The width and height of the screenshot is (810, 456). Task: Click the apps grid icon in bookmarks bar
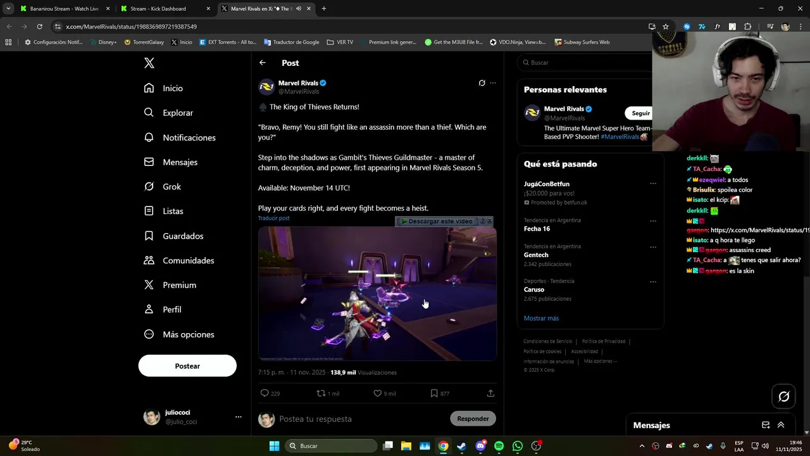click(8, 42)
